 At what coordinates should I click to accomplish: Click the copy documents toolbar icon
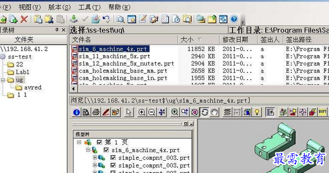tap(38, 19)
